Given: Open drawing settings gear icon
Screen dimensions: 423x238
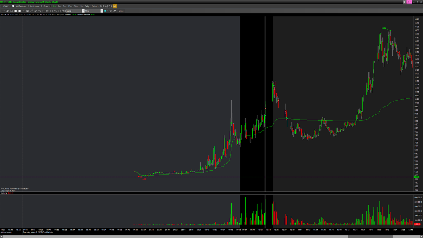Looking at the screenshot, I should click(111, 11).
